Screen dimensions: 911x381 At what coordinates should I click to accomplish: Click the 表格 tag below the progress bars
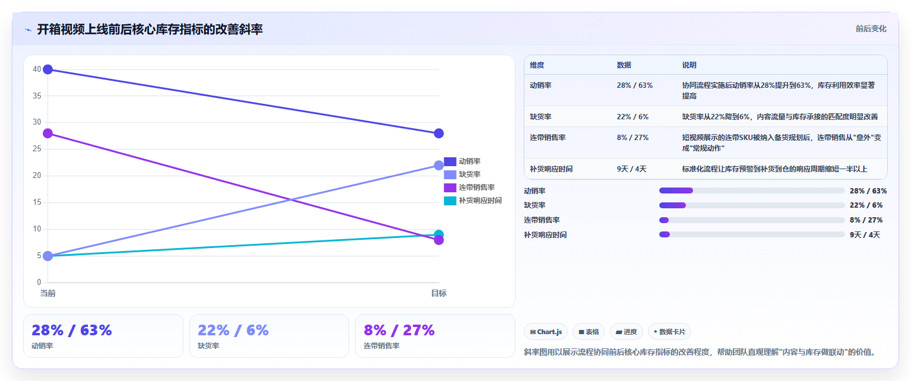coord(589,332)
